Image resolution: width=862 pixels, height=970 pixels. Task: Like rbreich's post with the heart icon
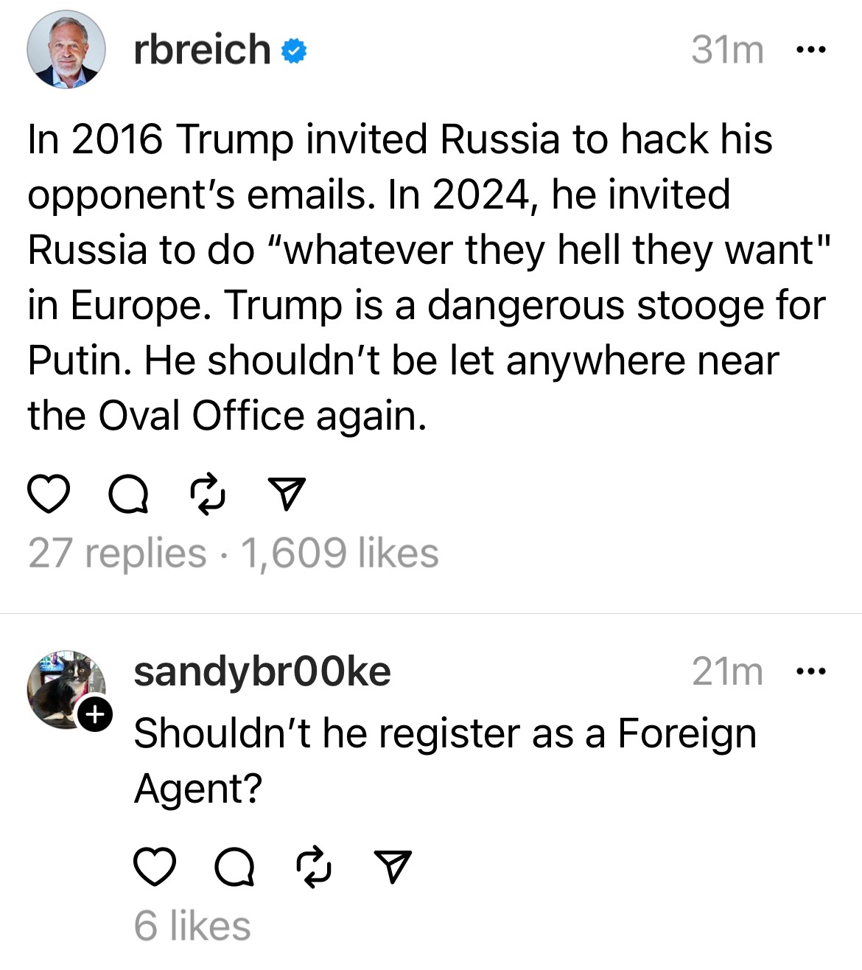click(49, 494)
